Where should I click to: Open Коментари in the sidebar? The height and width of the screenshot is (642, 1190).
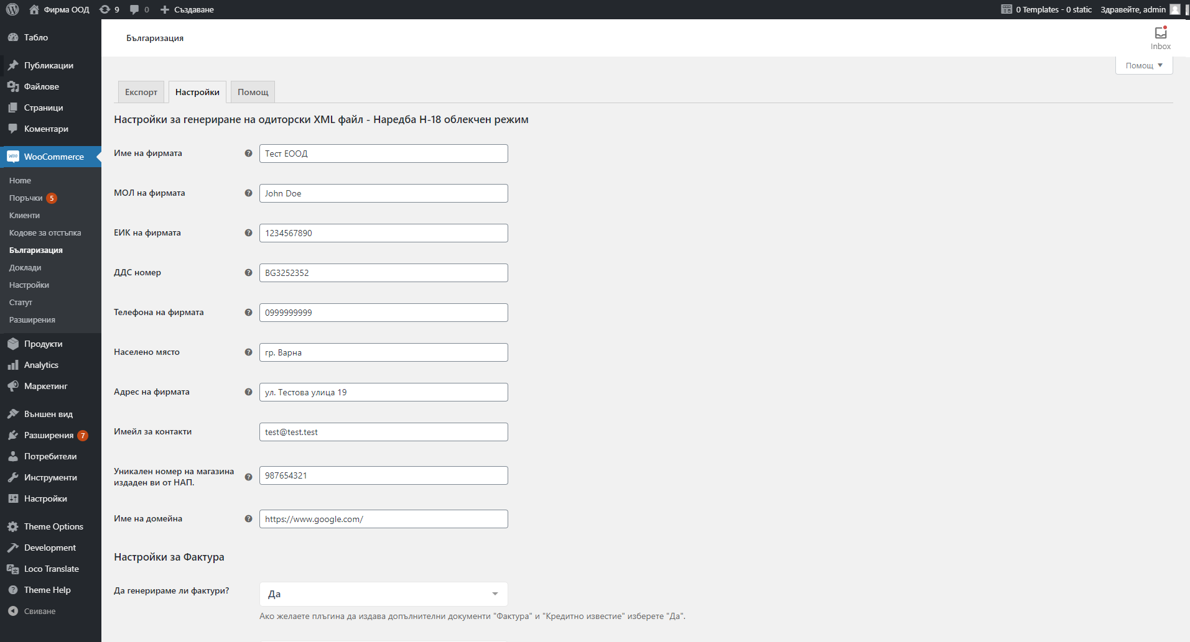pos(50,129)
